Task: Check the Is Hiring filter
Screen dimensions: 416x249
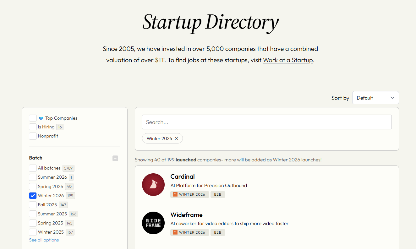Action: point(33,127)
